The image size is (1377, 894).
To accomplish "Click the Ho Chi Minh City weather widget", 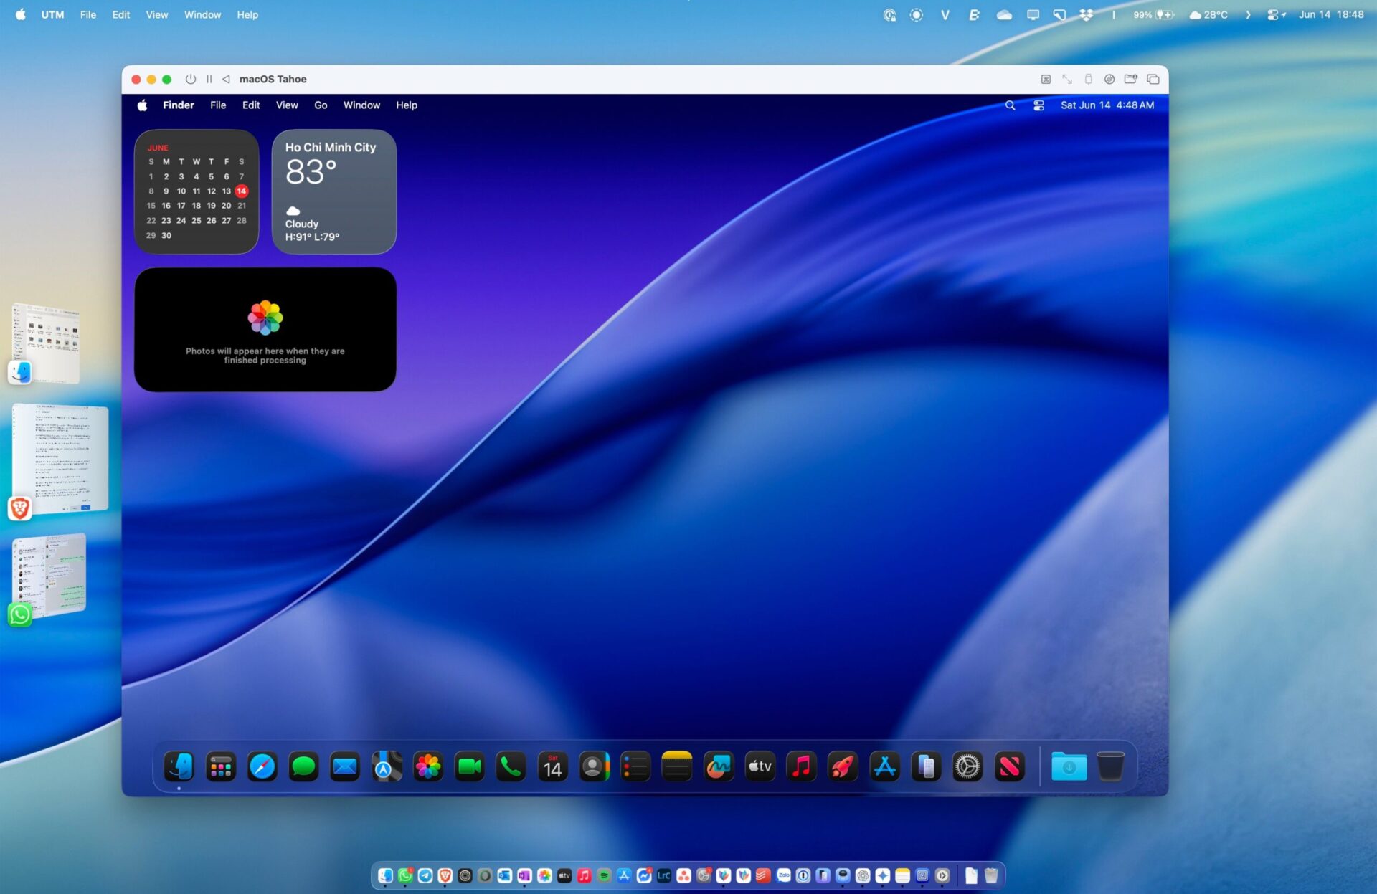I will (333, 191).
